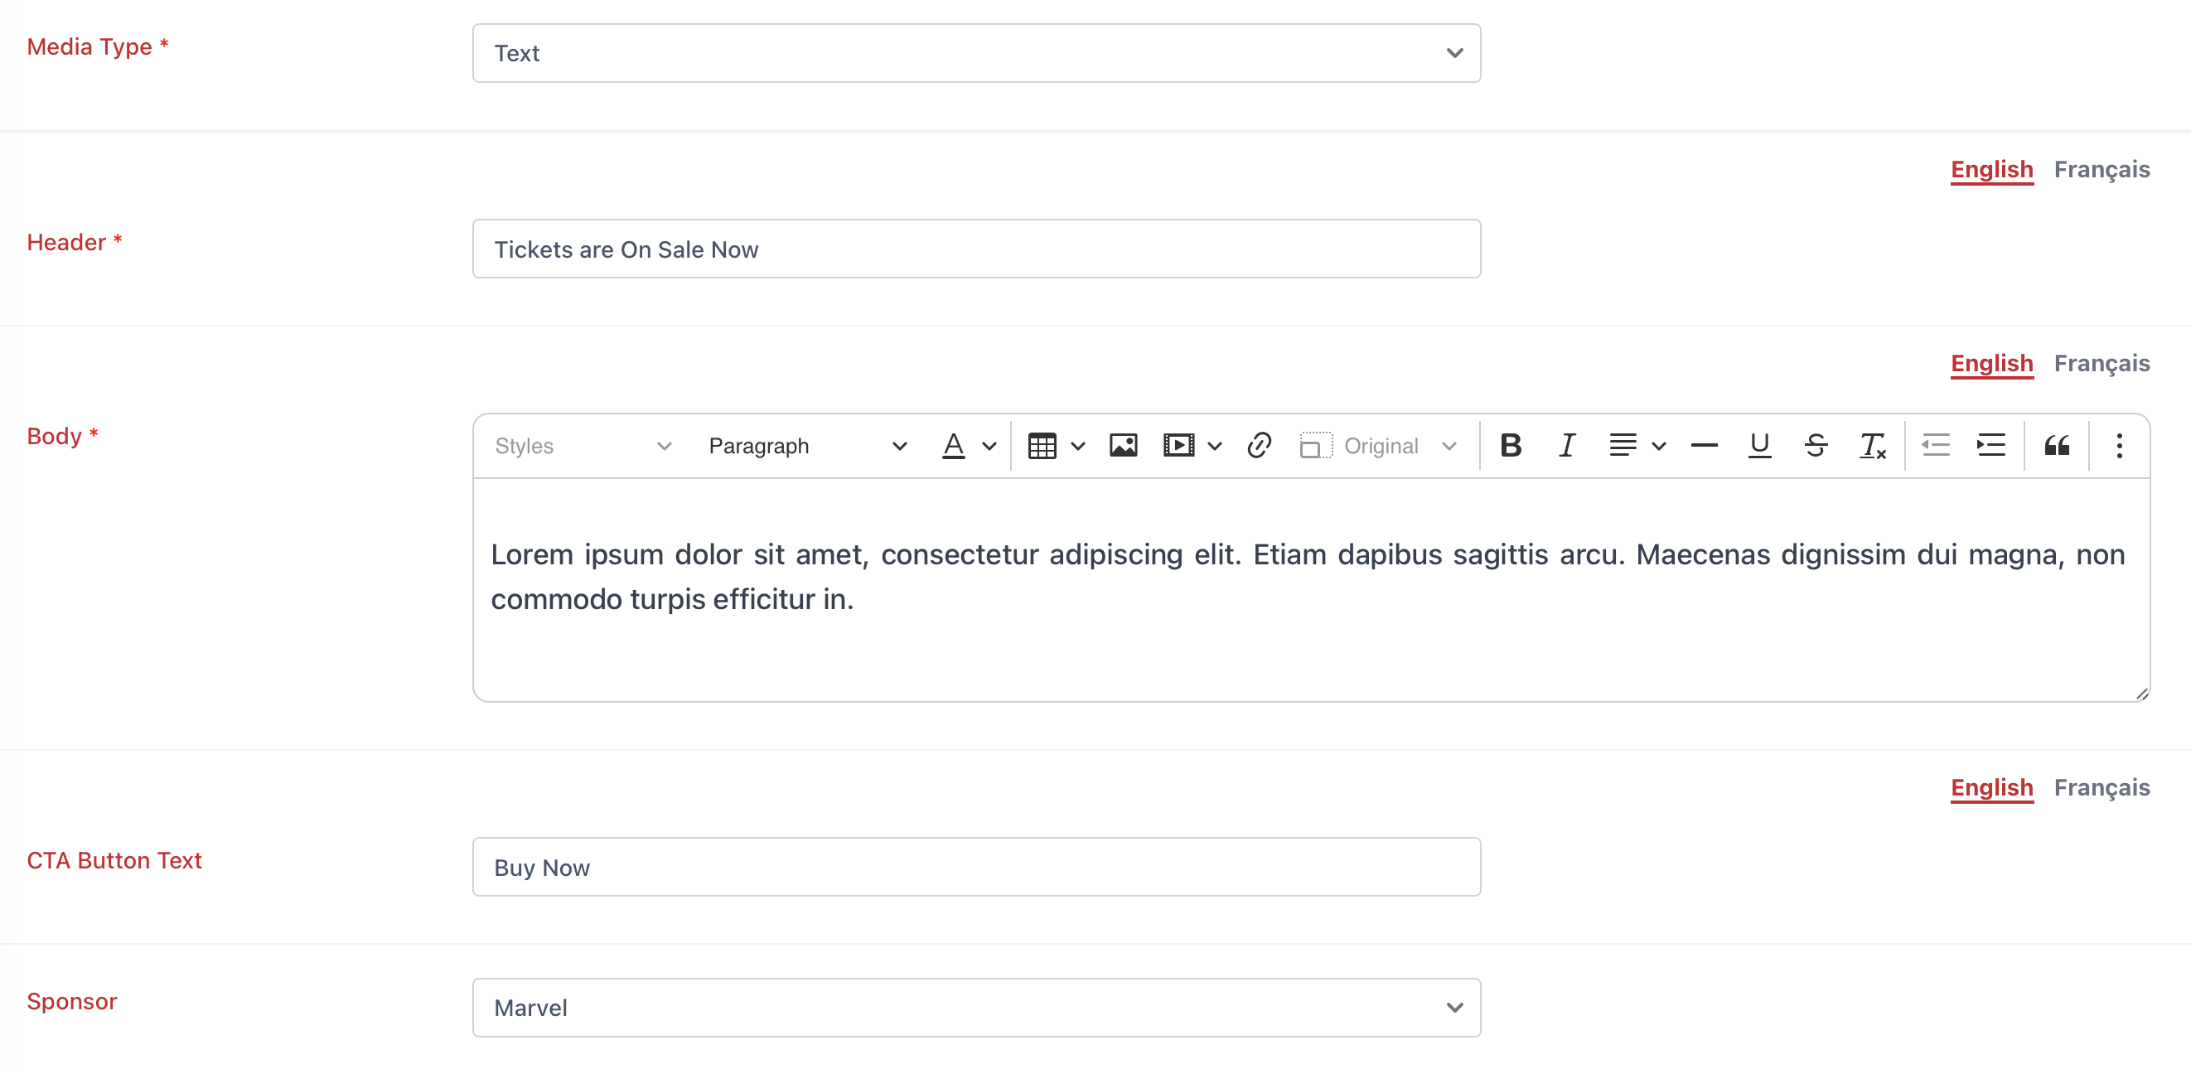Image resolution: width=2191 pixels, height=1069 pixels.
Task: Click the insert link icon
Action: point(1260,446)
